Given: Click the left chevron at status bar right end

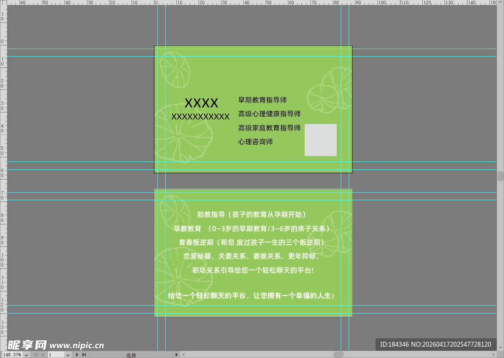Looking at the screenshot, I should tap(183, 354).
